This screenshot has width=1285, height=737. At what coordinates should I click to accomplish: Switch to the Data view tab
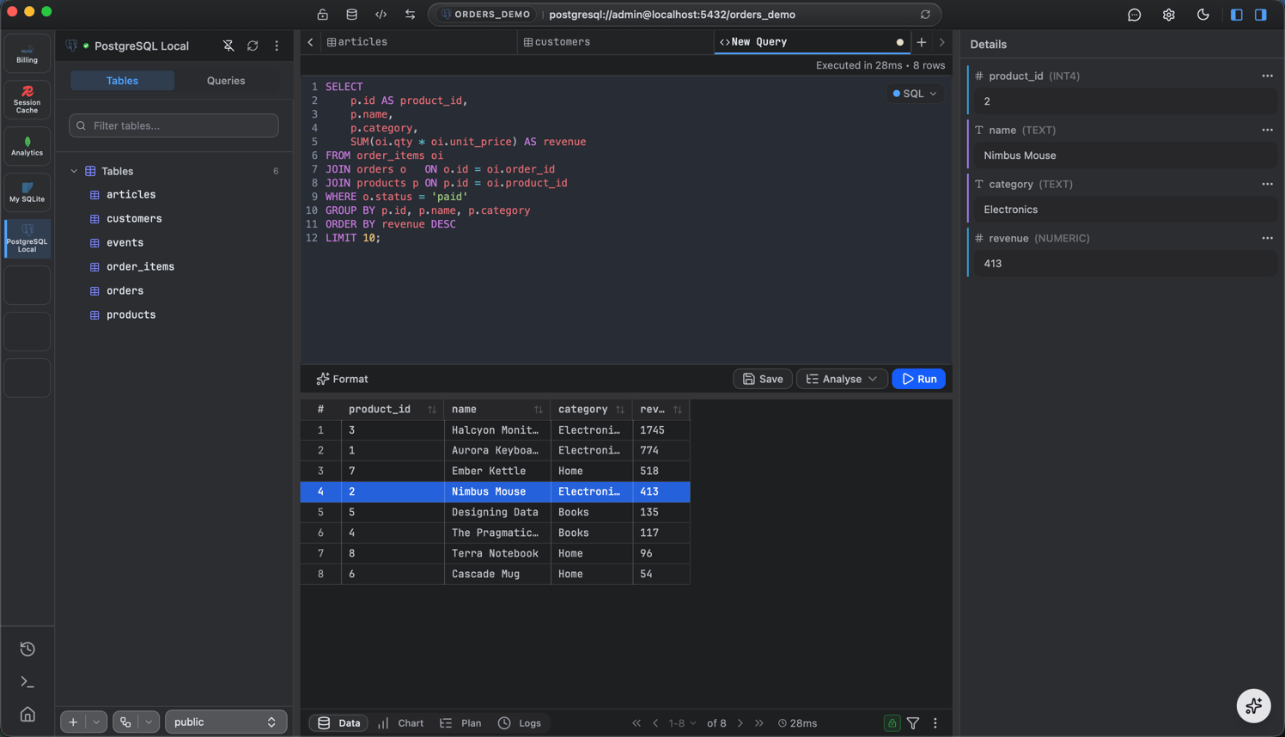point(339,723)
